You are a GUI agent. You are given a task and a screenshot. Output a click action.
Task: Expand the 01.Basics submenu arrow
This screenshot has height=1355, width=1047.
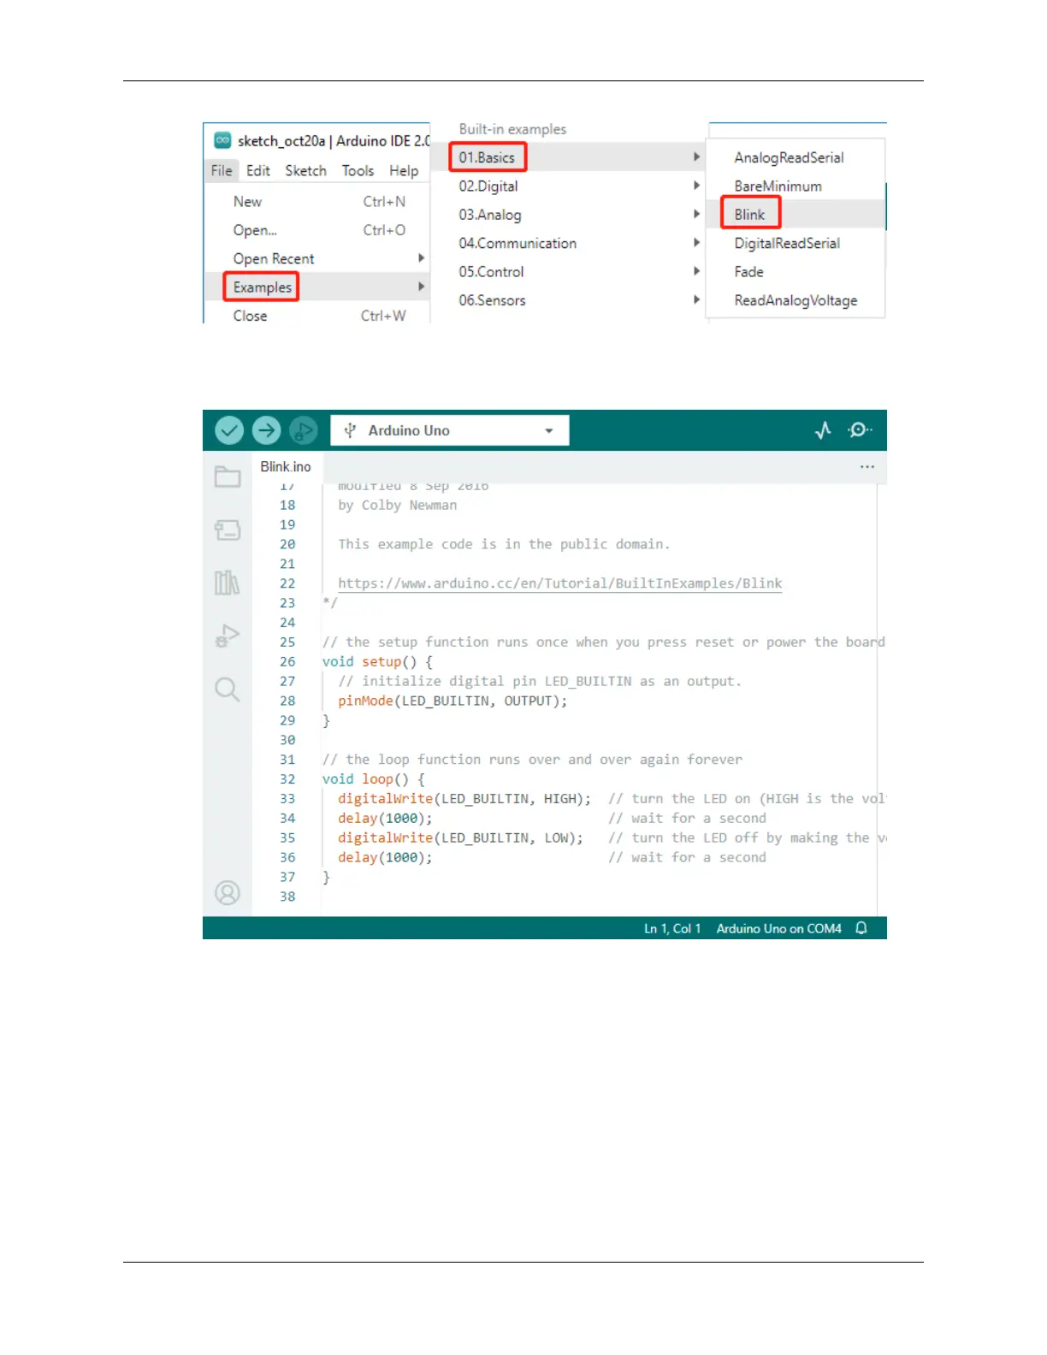coord(696,157)
